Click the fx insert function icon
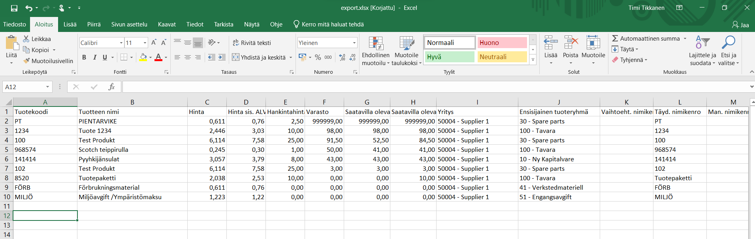Screen dimensions: 755x239 pyautogui.click(x=111, y=87)
